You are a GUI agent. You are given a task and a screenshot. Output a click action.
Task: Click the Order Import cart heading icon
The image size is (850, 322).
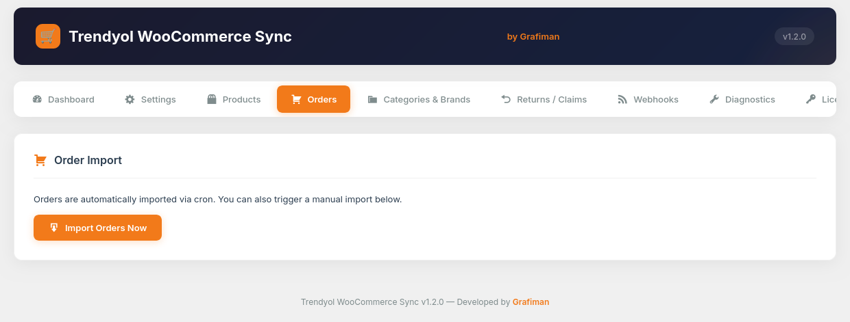click(x=40, y=161)
